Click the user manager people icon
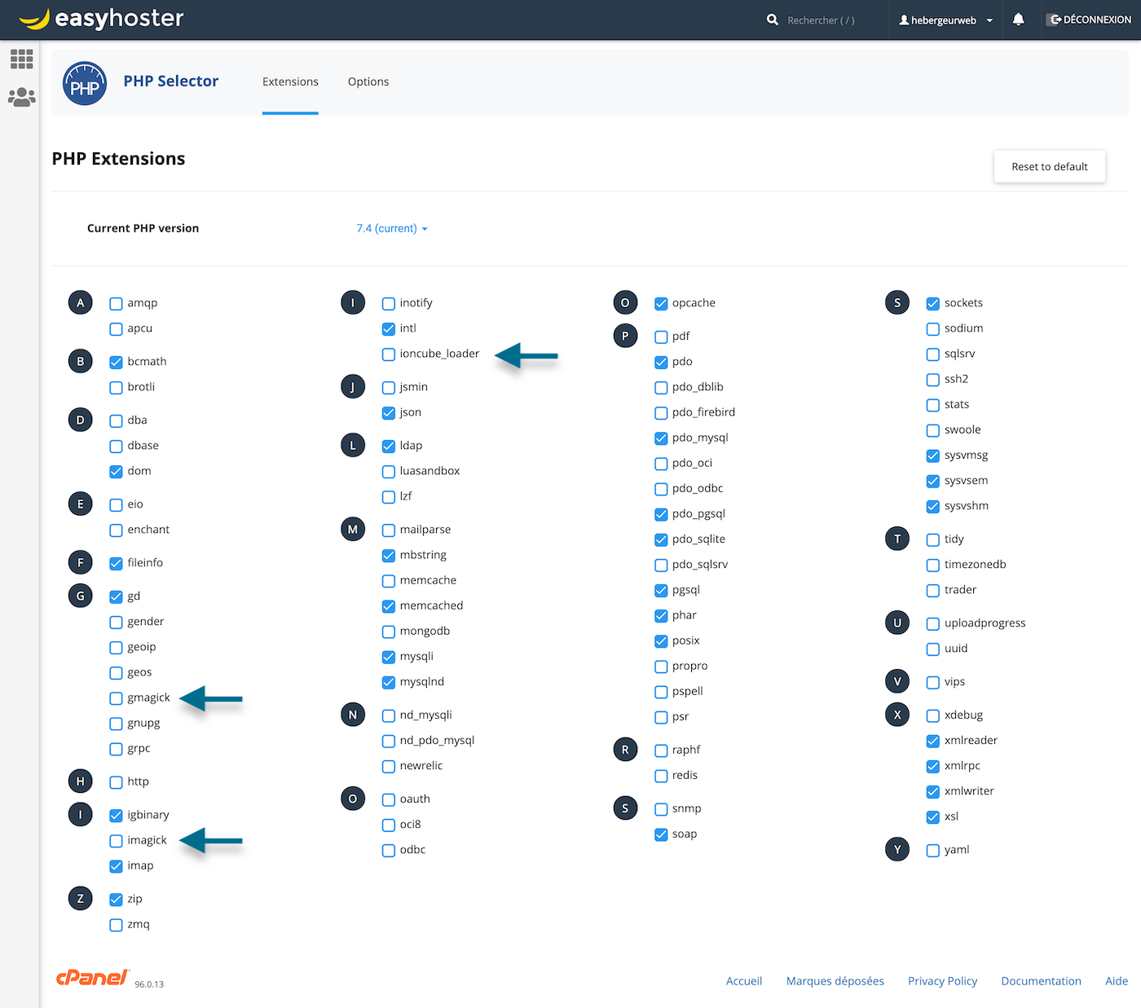The width and height of the screenshot is (1141, 1008). coord(22,97)
